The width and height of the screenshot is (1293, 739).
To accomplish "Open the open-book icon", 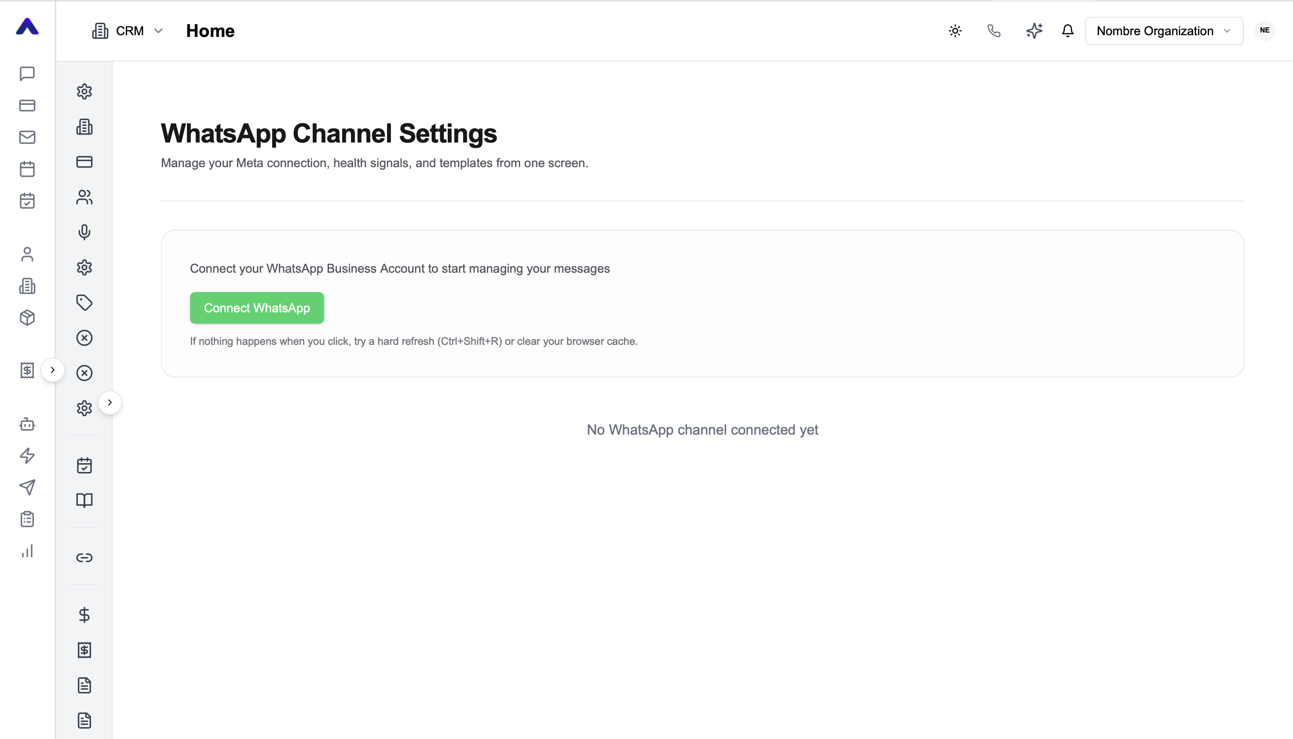I will coord(84,501).
